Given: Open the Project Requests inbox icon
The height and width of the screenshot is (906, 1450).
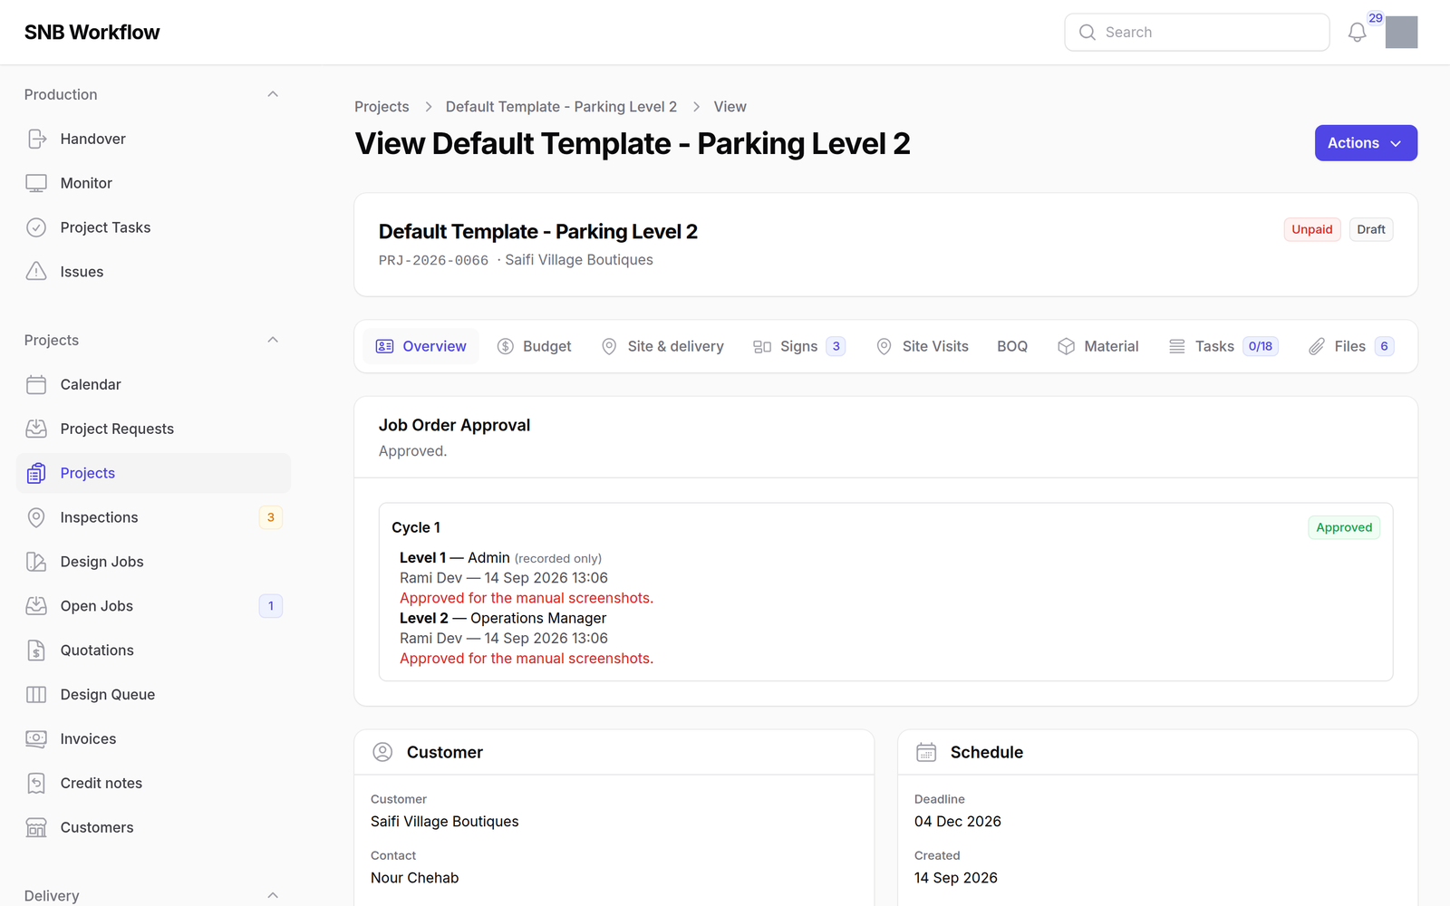Looking at the screenshot, I should [36, 429].
